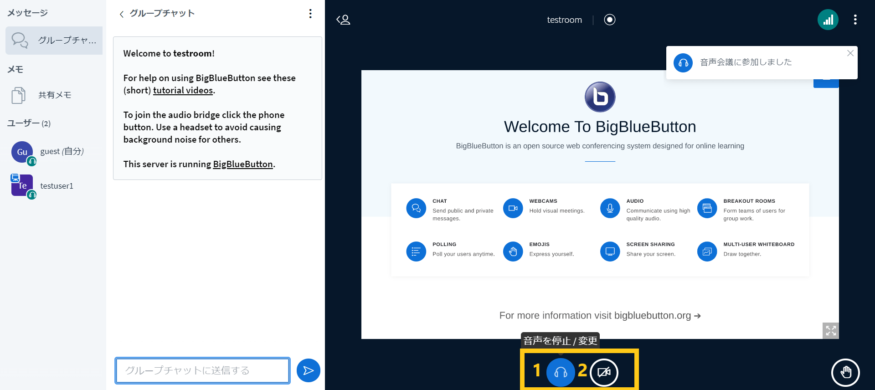Focus the group chat message input field
The image size is (875, 390).
(x=202, y=370)
